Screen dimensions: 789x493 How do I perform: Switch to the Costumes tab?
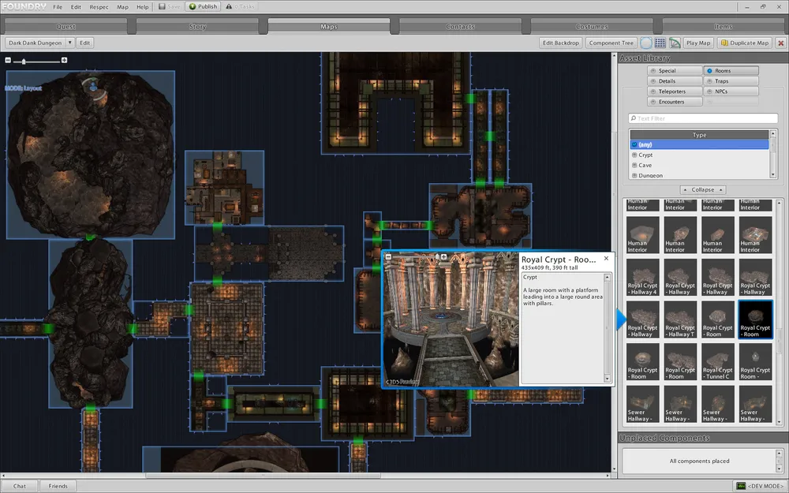592,26
